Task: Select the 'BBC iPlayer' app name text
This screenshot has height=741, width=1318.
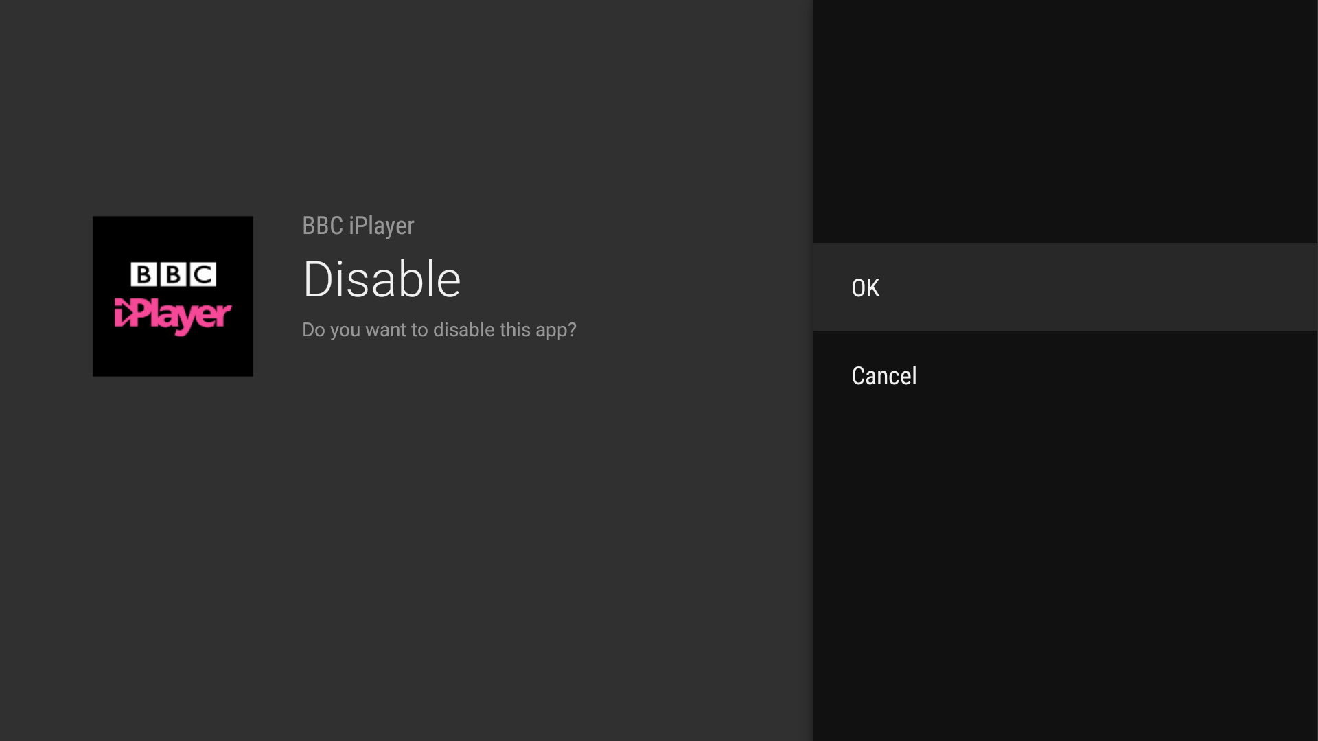Action: pyautogui.click(x=358, y=226)
